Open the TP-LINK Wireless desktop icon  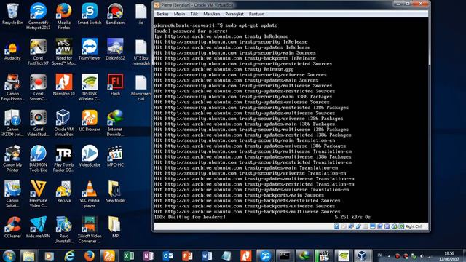point(90,87)
